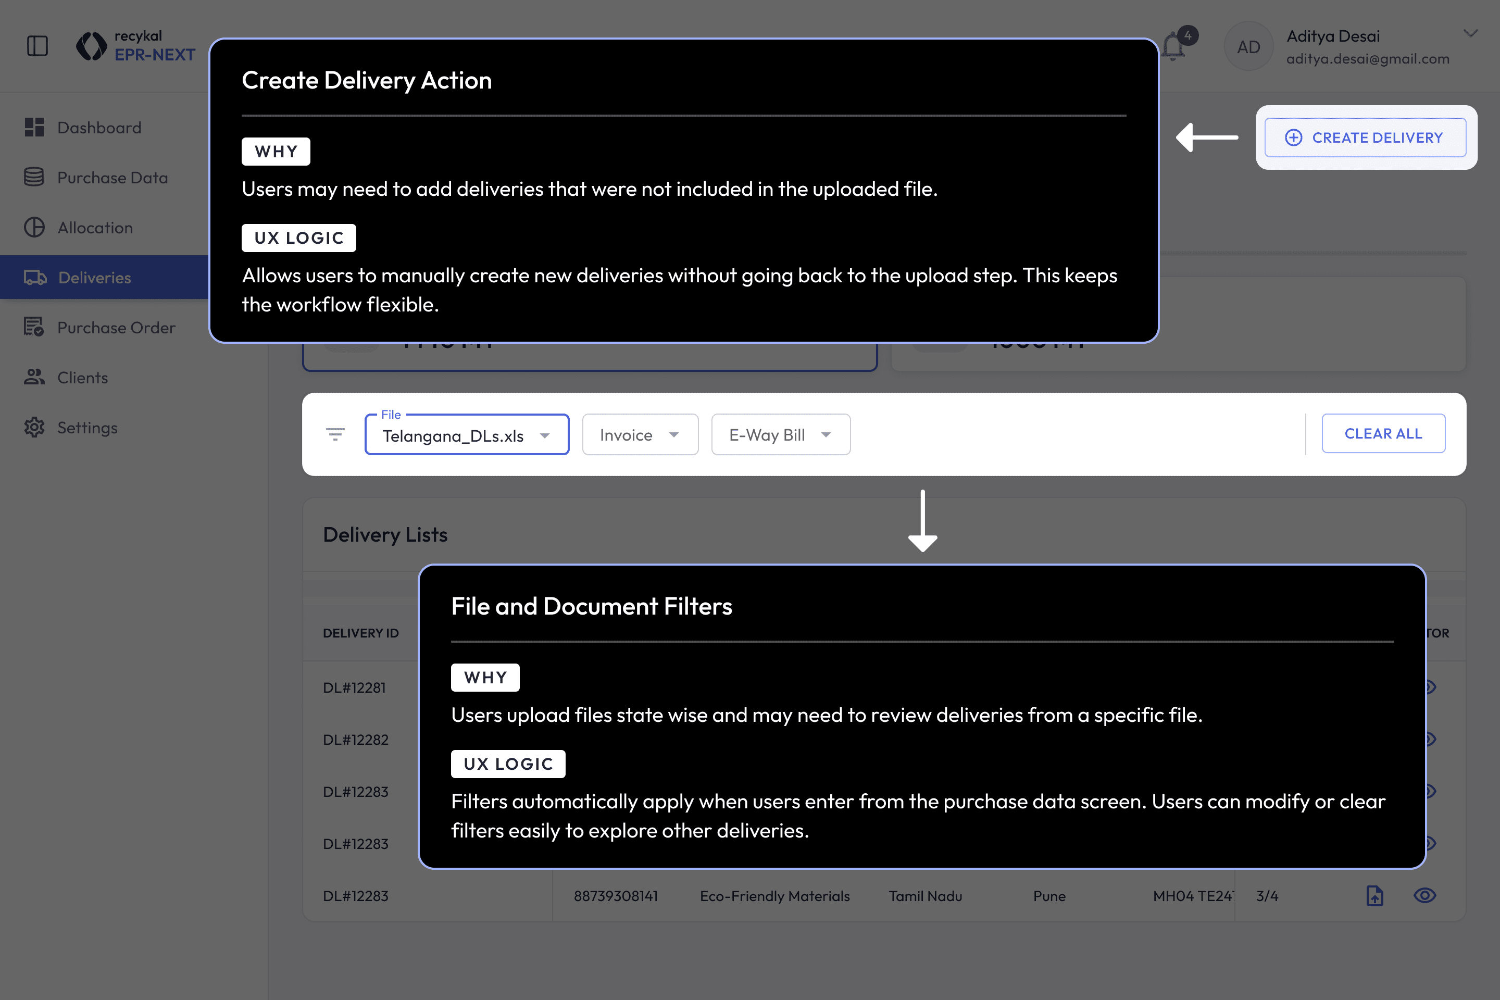Image resolution: width=1500 pixels, height=1000 pixels.
Task: Click the Clients people icon
Action: point(34,378)
